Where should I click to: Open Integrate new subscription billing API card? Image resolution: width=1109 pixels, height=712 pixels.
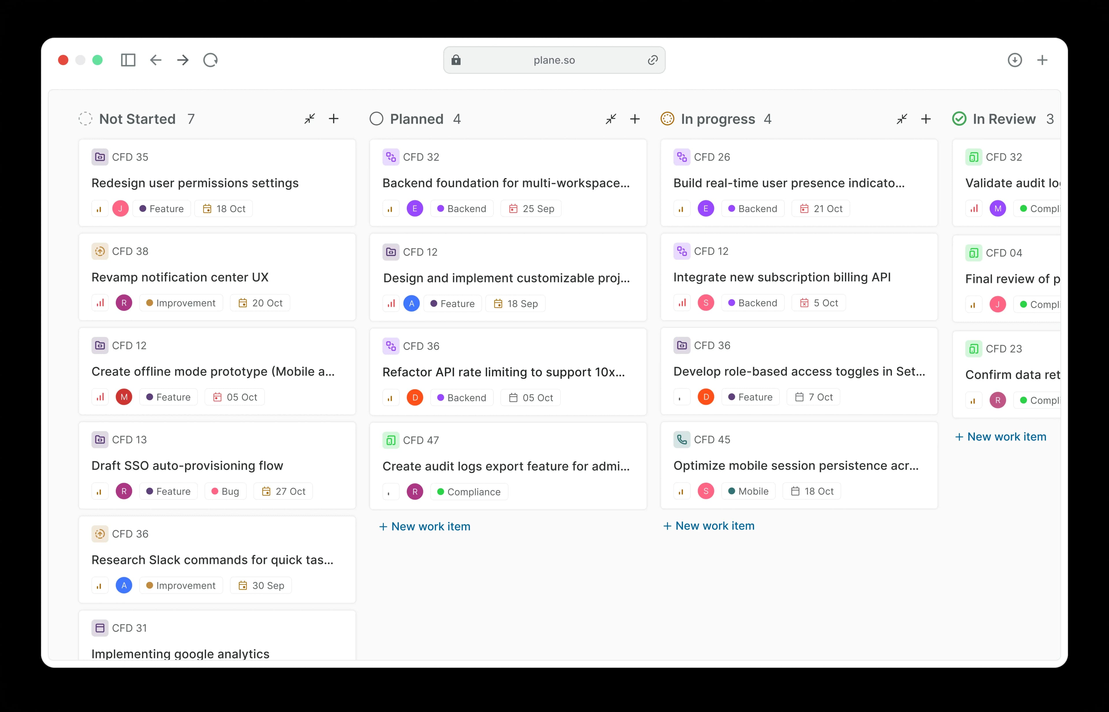coord(781,277)
